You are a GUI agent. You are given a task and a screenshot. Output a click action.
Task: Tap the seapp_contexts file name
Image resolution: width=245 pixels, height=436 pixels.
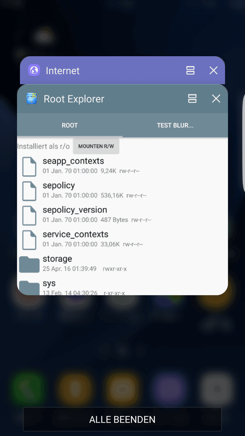pyautogui.click(x=73, y=161)
